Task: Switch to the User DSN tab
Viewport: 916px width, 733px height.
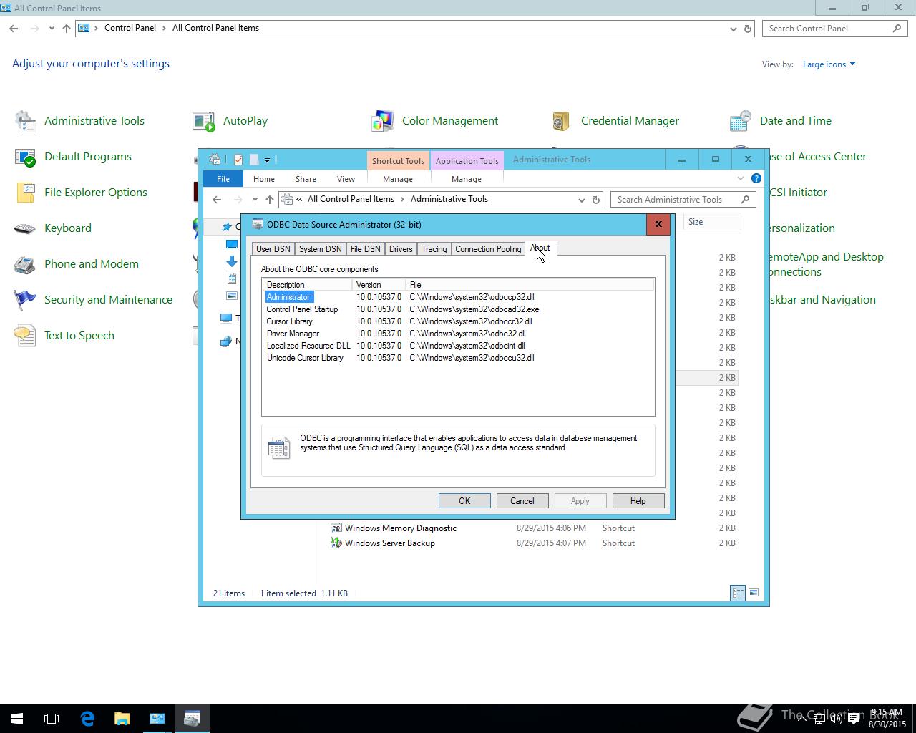Action: [x=273, y=249]
